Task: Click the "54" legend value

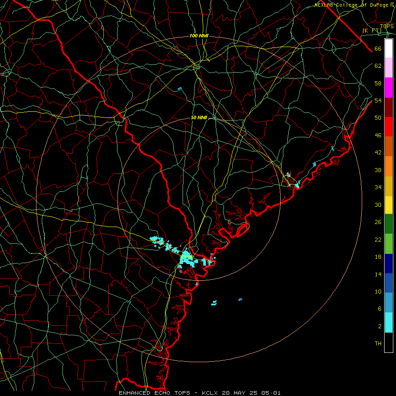Action: pyautogui.click(x=378, y=100)
